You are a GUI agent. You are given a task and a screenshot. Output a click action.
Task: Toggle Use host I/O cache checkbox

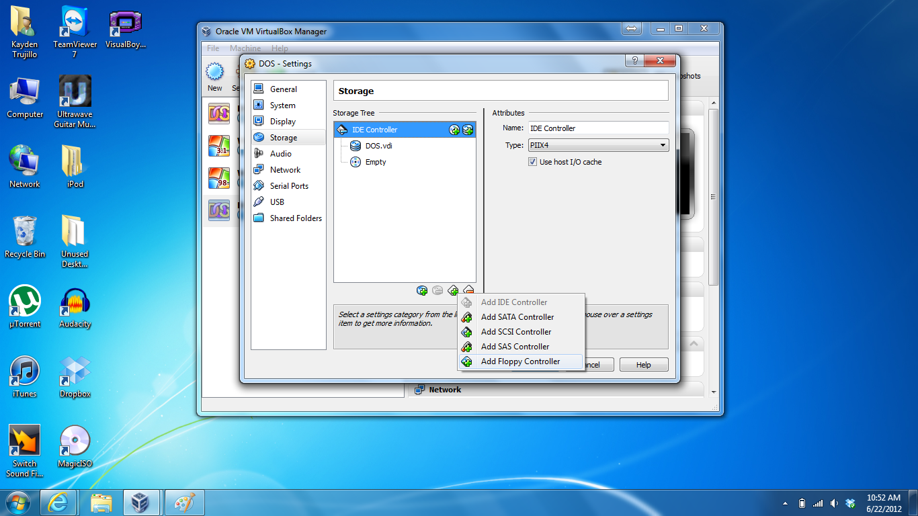533,162
